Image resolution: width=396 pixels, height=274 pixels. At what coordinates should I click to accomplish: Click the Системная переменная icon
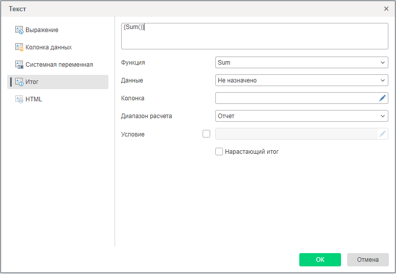[x=19, y=65]
